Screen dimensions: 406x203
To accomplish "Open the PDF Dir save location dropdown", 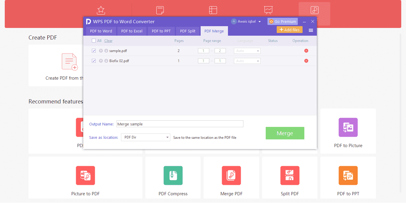I will coord(146,137).
